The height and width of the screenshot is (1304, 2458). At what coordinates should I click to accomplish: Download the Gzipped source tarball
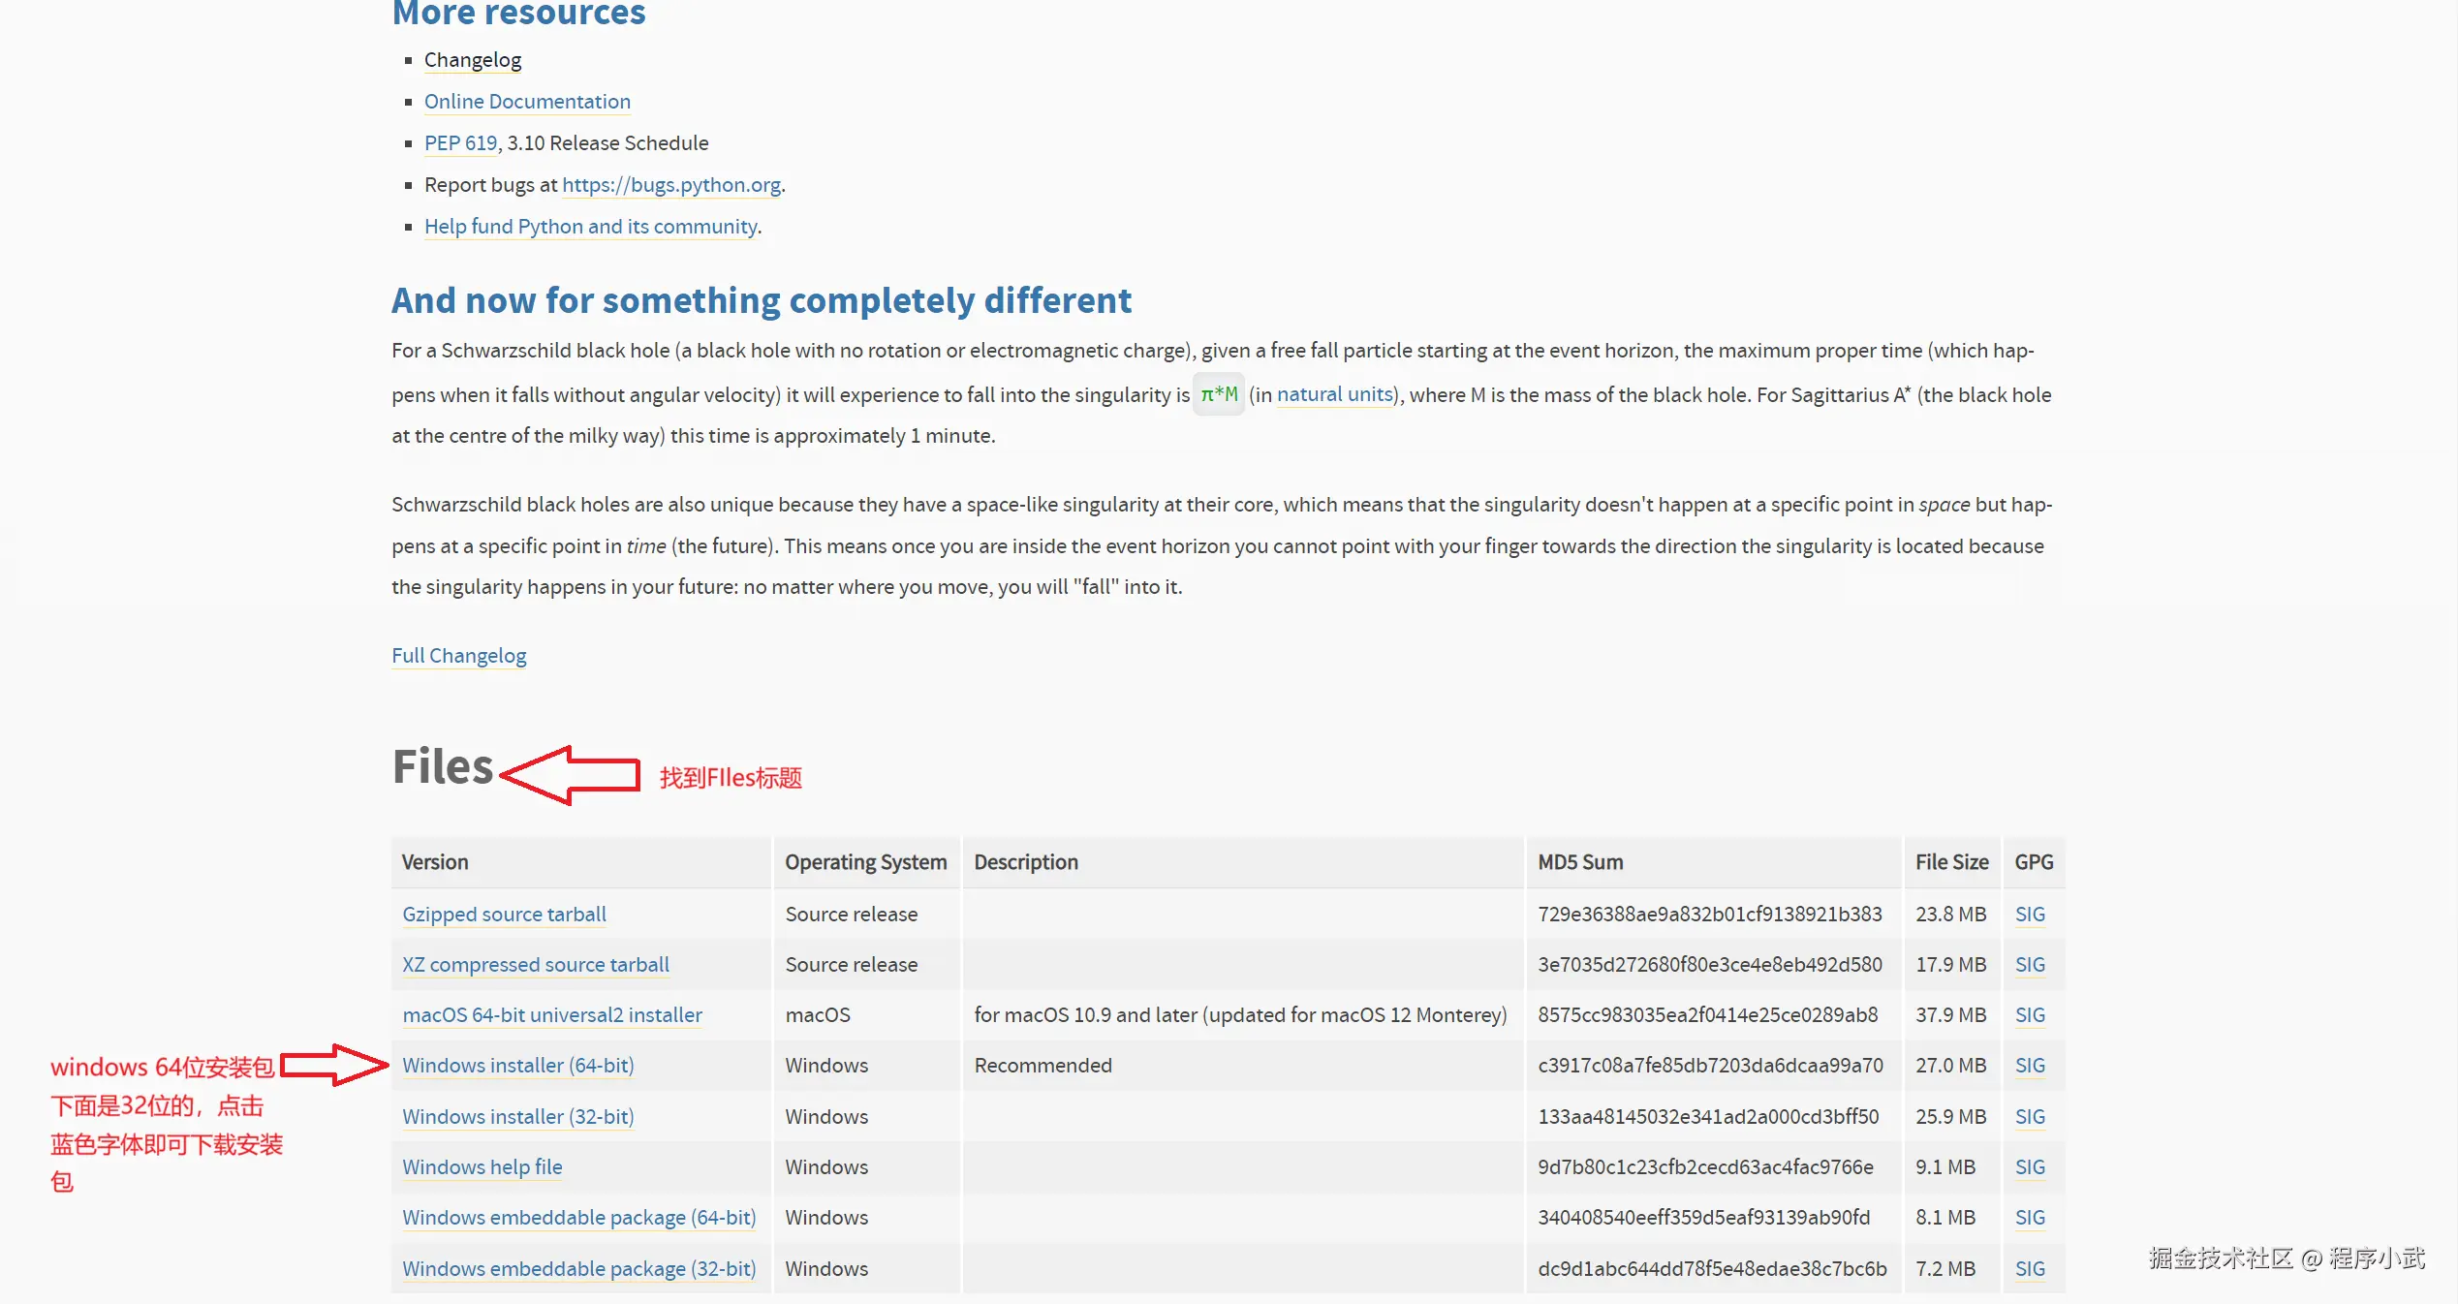(504, 915)
